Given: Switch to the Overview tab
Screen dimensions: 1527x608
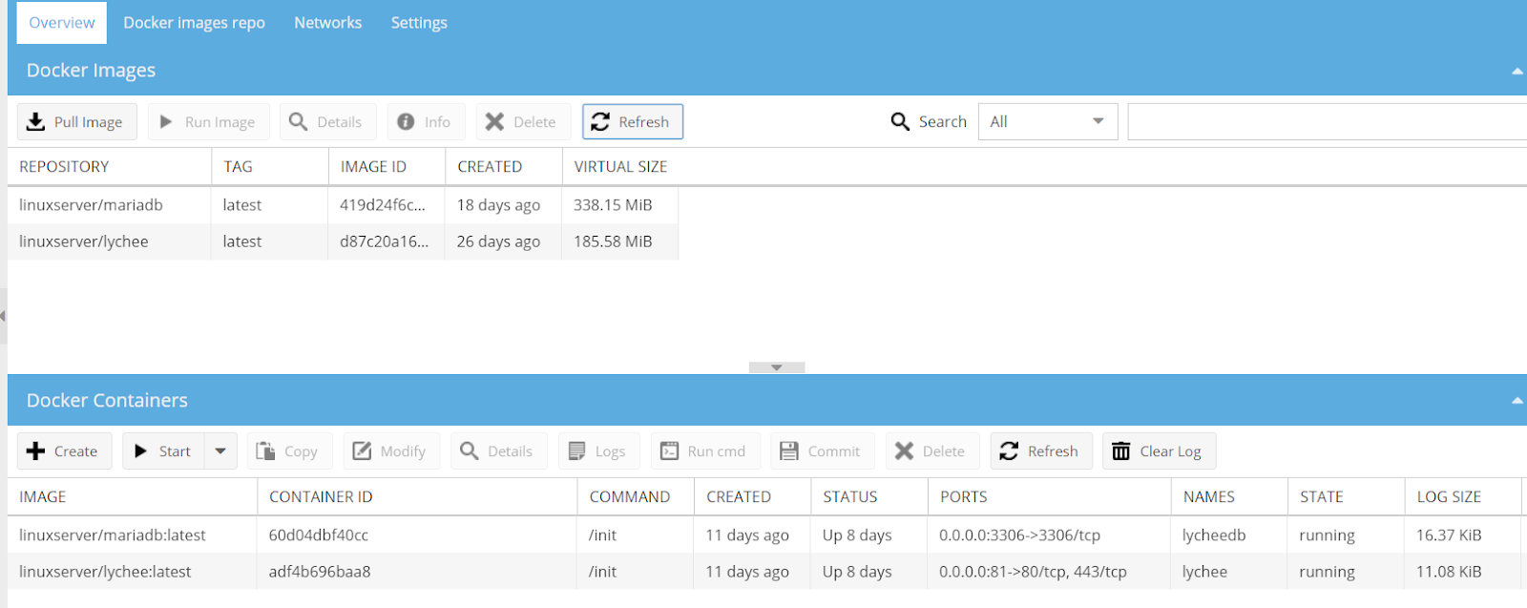Looking at the screenshot, I should click(62, 23).
